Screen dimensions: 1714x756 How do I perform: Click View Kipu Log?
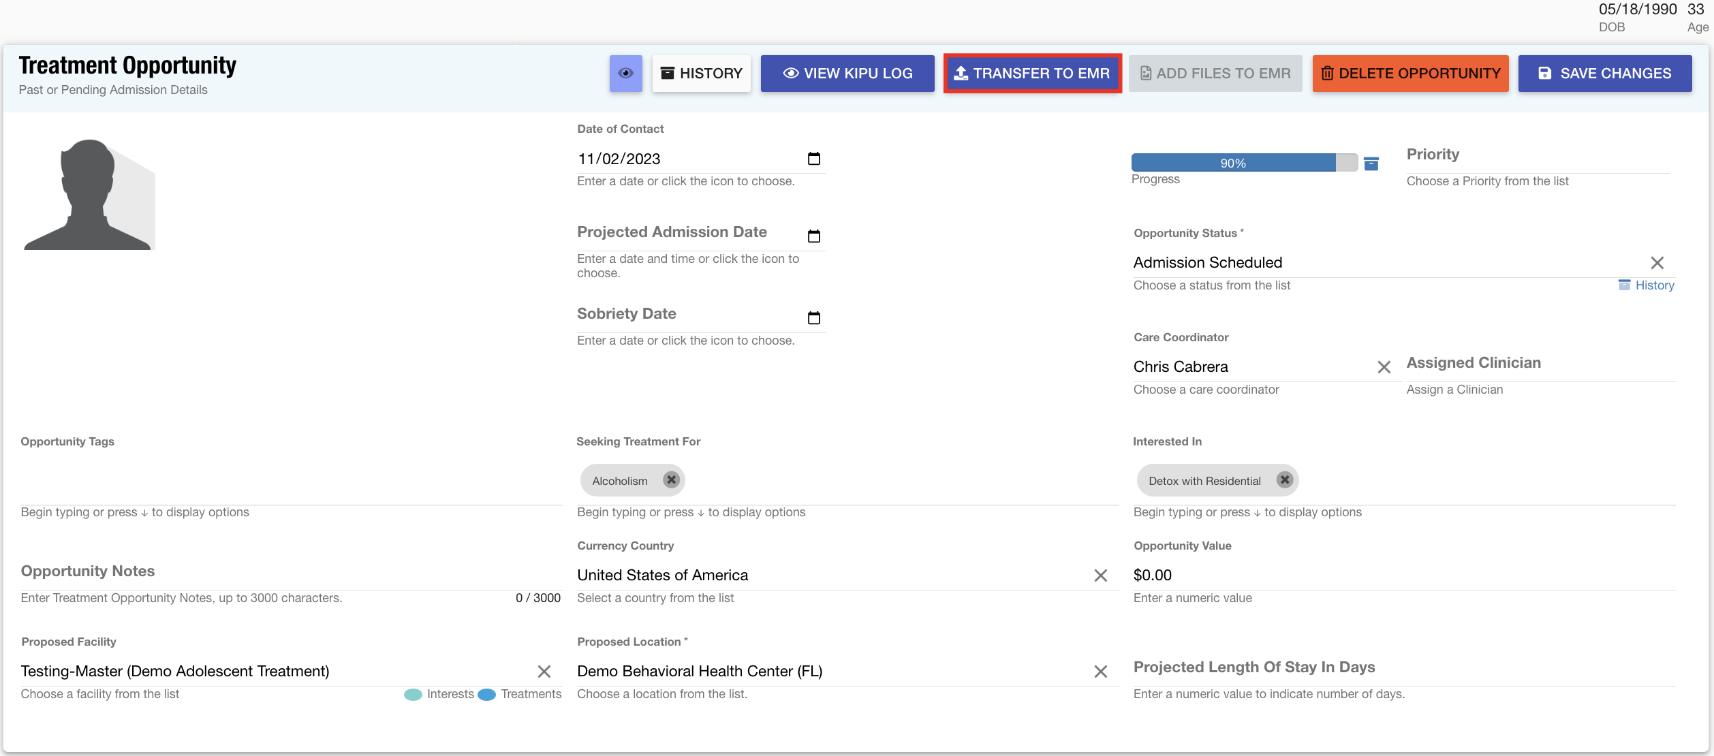[847, 73]
